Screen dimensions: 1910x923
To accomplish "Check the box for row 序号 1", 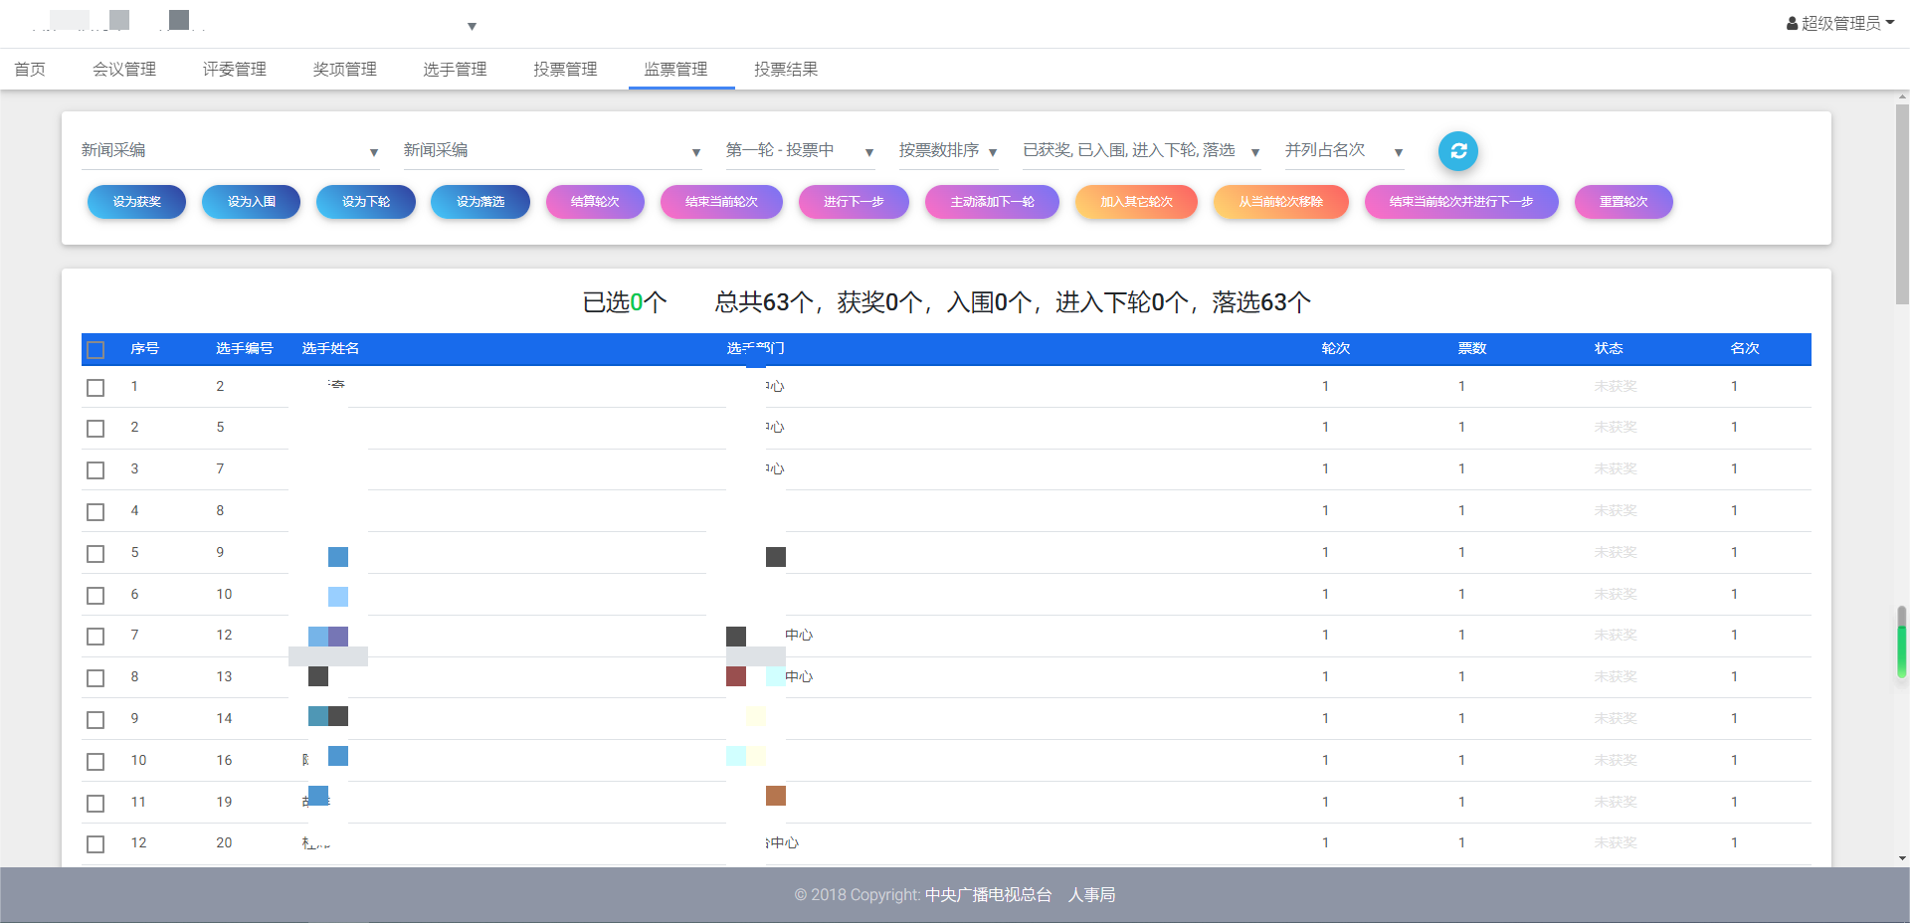I will [x=95, y=387].
